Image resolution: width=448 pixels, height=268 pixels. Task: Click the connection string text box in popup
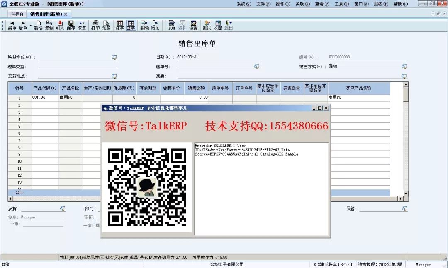[x=261, y=189]
